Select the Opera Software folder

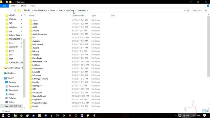click(x=39, y=96)
